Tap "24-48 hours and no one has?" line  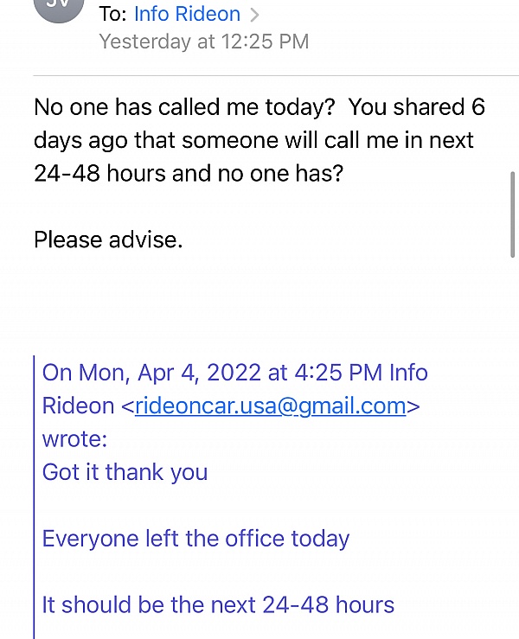pyautogui.click(x=188, y=173)
